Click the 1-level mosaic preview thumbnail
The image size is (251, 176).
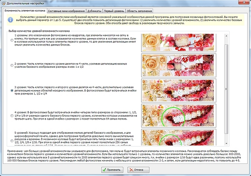(x=179, y=43)
